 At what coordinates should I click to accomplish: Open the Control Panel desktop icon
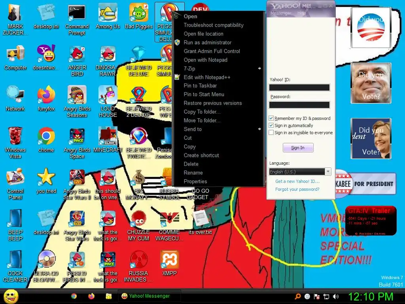click(15, 184)
